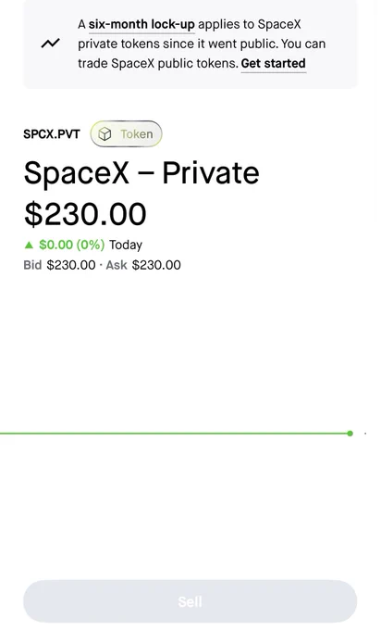The width and height of the screenshot is (381, 630).
Task: Click the trend line icon in banner
Action: (x=51, y=43)
